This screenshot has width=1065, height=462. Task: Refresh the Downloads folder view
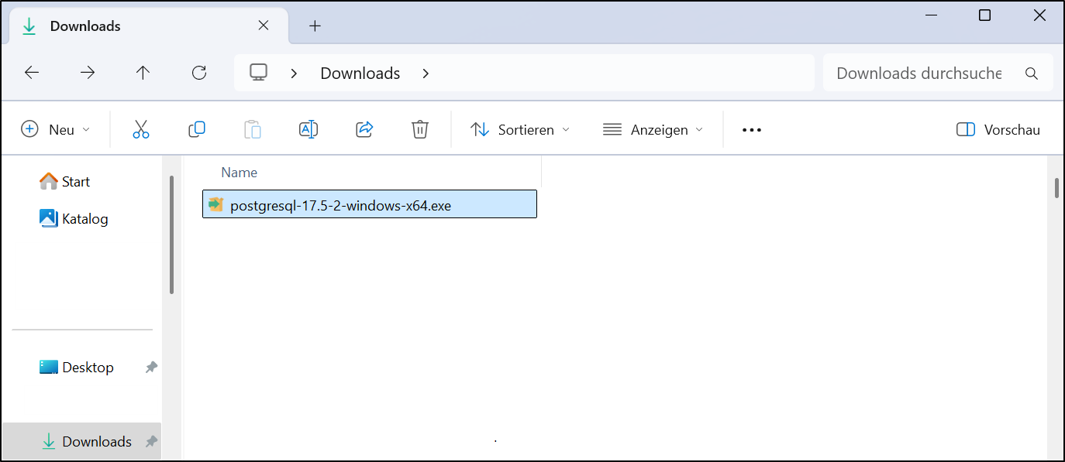click(199, 73)
